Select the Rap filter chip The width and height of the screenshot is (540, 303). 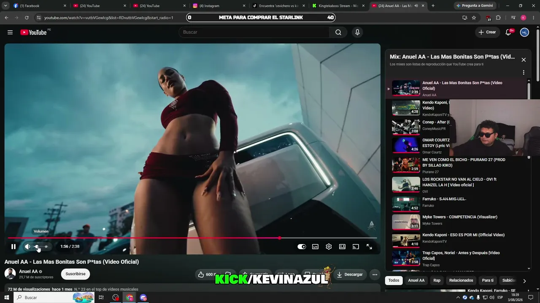tap(437, 280)
